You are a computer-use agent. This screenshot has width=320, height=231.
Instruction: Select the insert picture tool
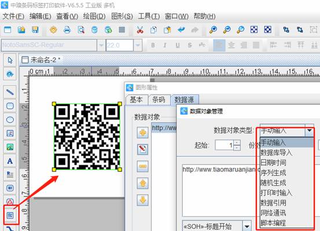pos(10,147)
